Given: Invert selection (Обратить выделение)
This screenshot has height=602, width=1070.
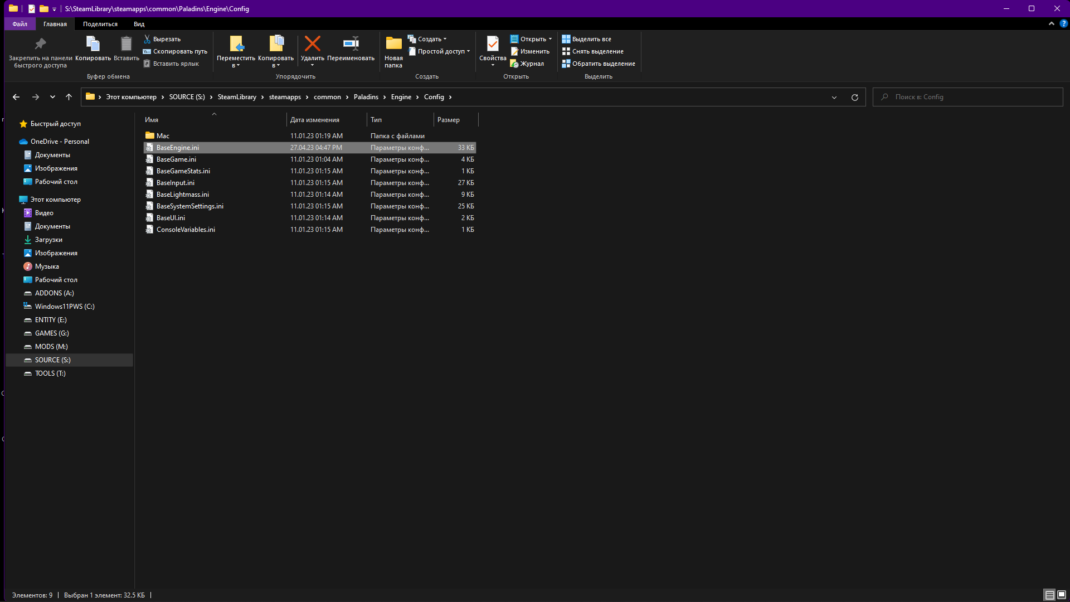Looking at the screenshot, I should click(x=599, y=64).
